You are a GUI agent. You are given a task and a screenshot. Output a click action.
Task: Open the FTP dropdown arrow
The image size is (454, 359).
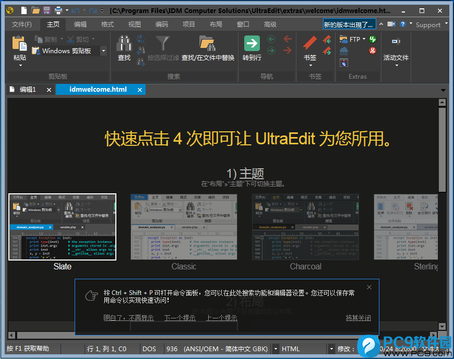pyautogui.click(x=364, y=39)
